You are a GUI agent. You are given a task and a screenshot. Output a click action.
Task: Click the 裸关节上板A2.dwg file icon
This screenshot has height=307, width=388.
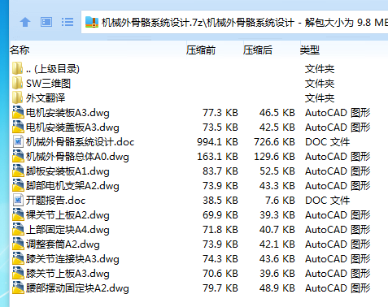[18, 214]
